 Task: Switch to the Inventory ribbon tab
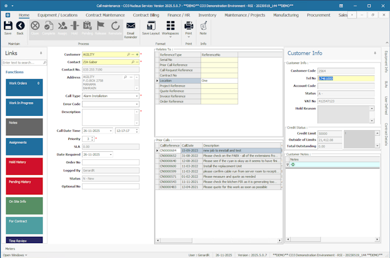(207, 15)
